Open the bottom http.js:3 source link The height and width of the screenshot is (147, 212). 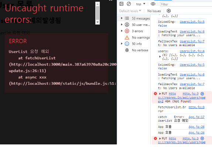(191, 139)
